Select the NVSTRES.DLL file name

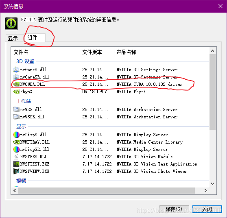point(34,157)
